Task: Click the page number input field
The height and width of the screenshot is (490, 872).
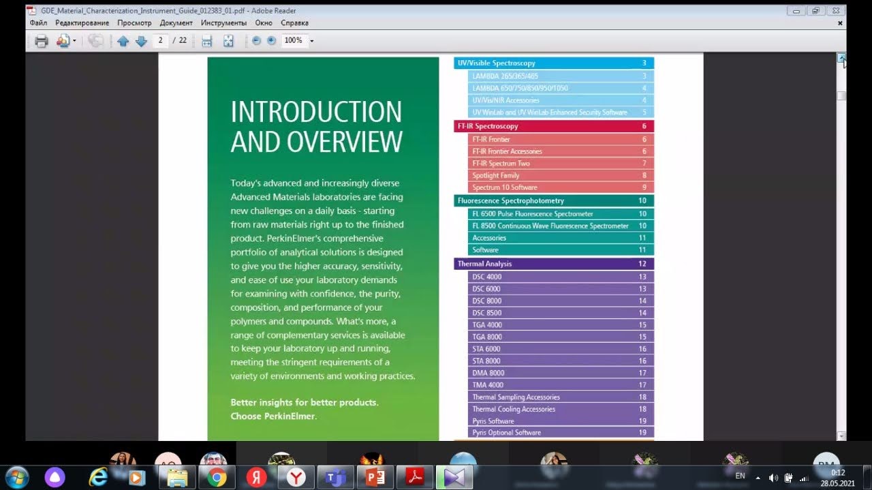Action: point(161,41)
